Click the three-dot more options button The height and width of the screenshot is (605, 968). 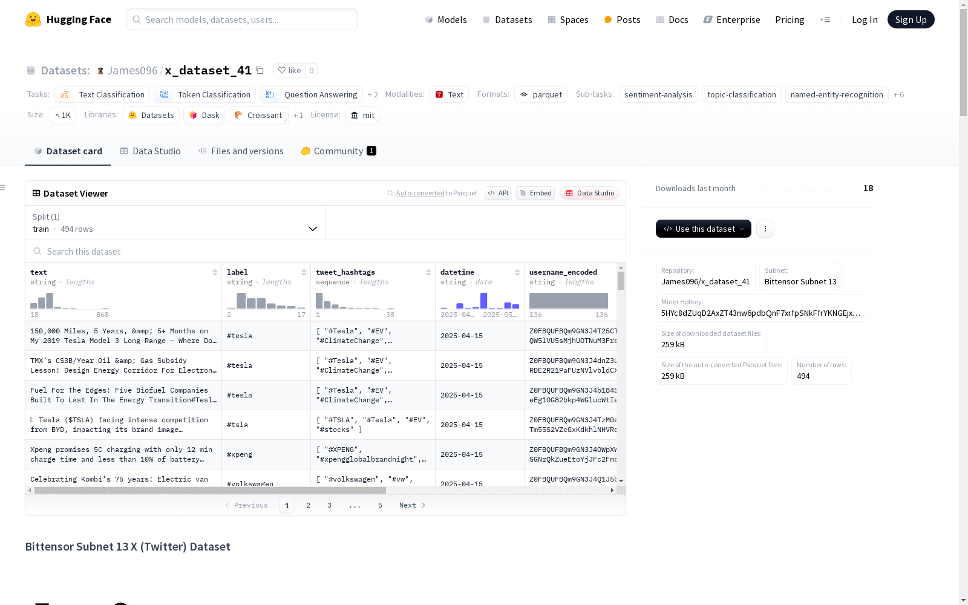tap(765, 229)
